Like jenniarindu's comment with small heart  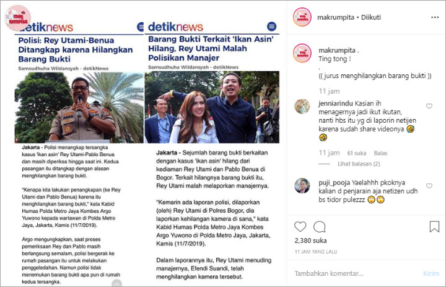[429, 106]
